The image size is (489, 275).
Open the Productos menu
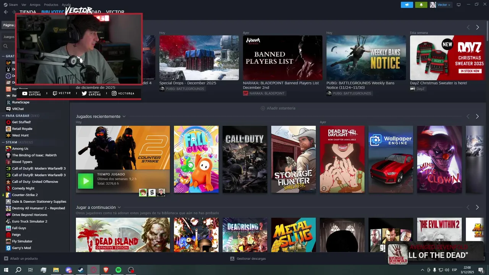tap(51, 5)
